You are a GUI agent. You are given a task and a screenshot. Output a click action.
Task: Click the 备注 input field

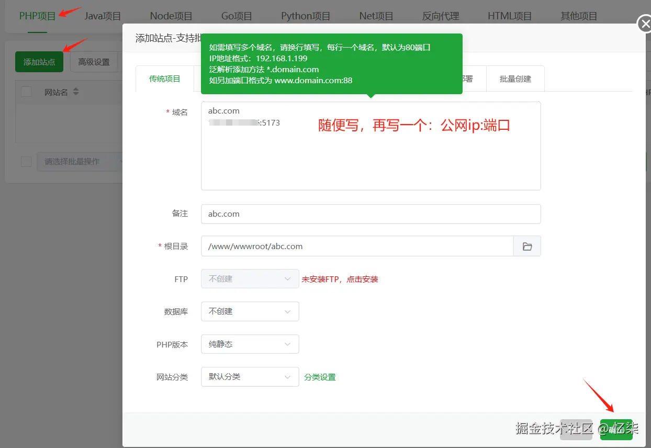[x=371, y=214]
